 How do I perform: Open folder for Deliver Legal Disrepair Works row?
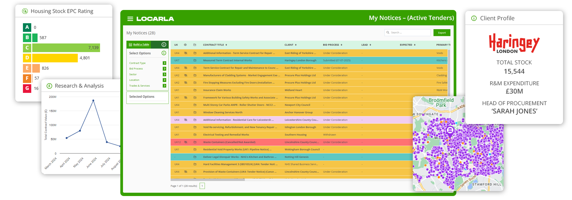click(195, 157)
